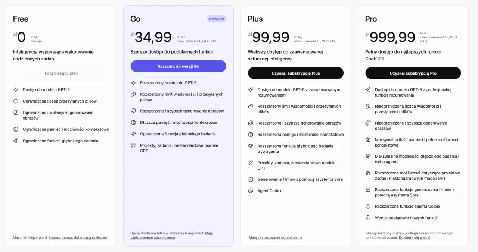Image resolution: width=478 pixels, height=252 pixels.
Task: Open the Dowiedz się więcej link in Pro plan
Action: [x=414, y=237]
